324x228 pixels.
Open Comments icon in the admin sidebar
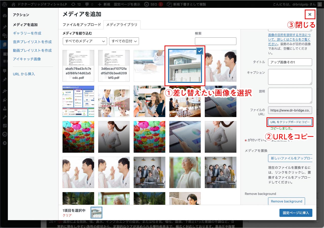pyautogui.click(x=5, y=71)
